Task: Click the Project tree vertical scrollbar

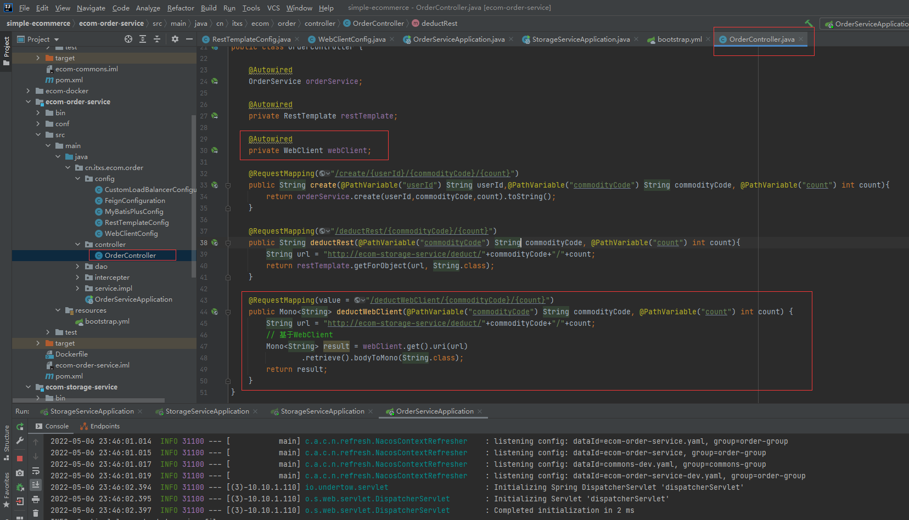Action: [193, 196]
